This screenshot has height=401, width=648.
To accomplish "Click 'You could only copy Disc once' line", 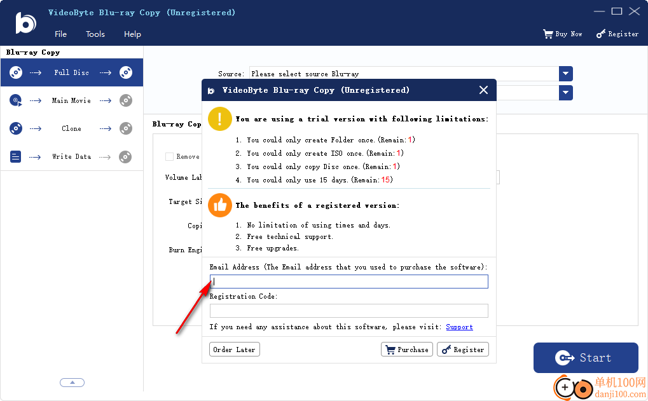I will [x=317, y=167].
